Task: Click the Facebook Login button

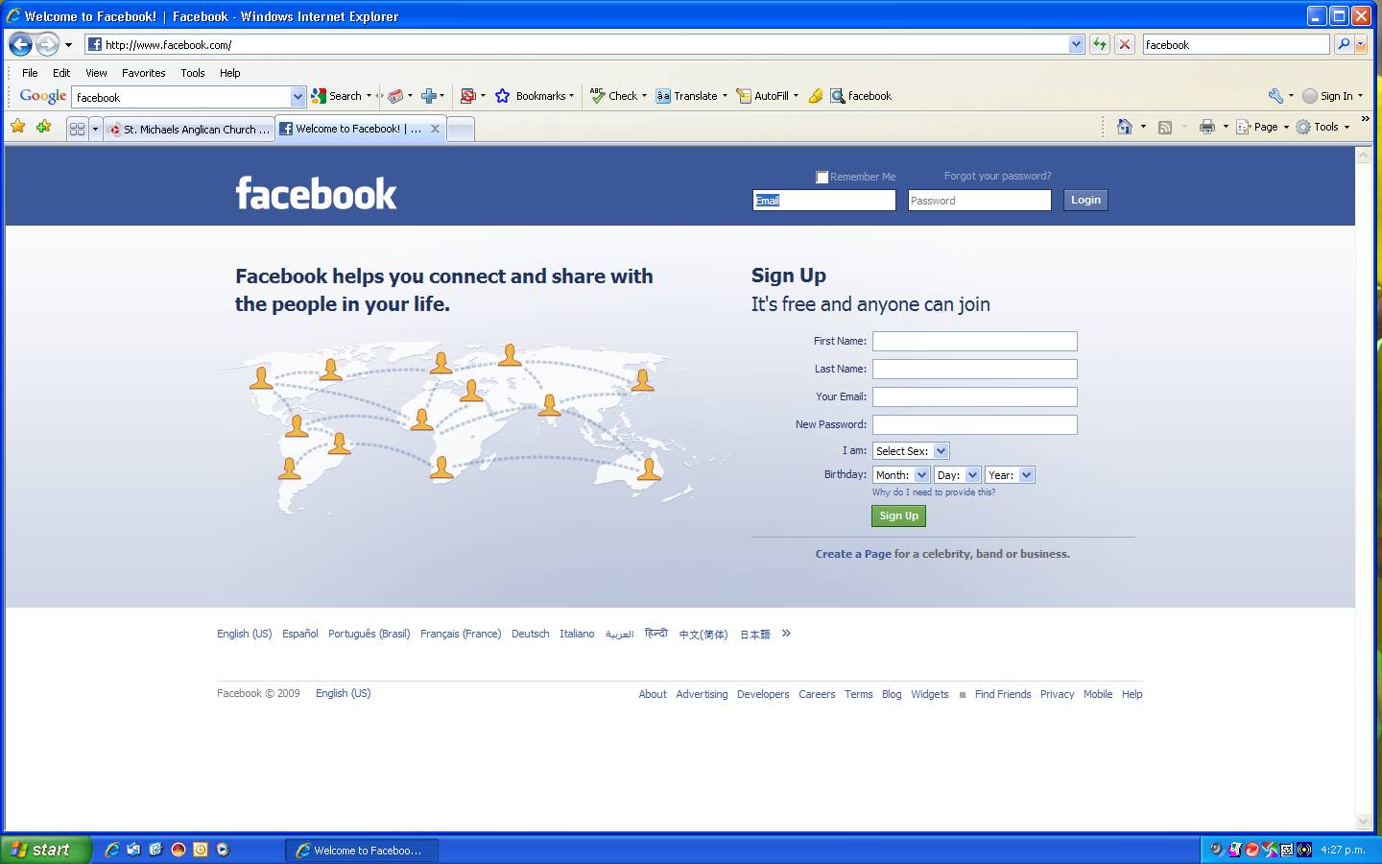Action: click(x=1085, y=200)
